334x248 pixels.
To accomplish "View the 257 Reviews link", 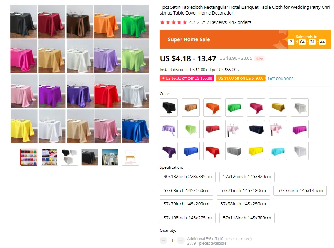I will 214,22.
